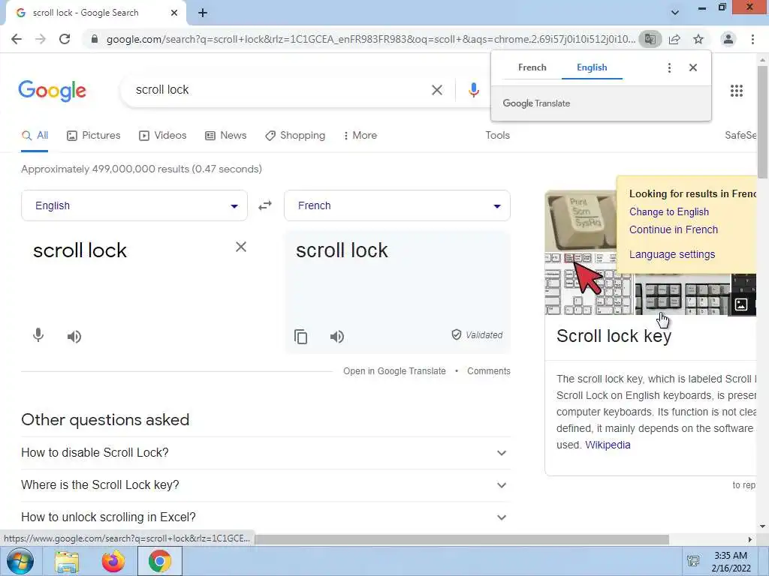Launch Firefox from the taskbar
The height and width of the screenshot is (576, 769).
pos(113,561)
